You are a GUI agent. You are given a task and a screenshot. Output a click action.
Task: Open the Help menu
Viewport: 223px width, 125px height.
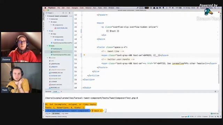[x=117, y=8]
